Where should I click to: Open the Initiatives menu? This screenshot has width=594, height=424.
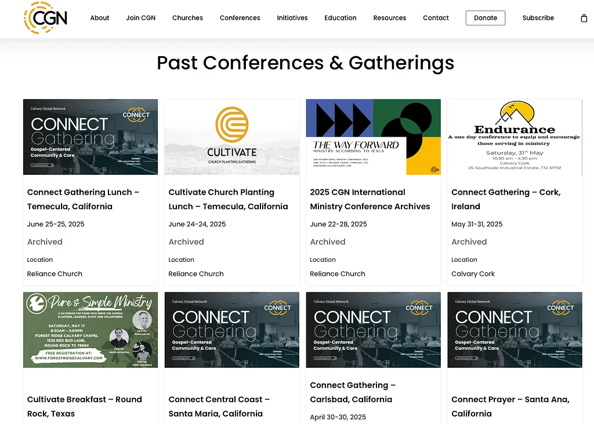click(292, 18)
